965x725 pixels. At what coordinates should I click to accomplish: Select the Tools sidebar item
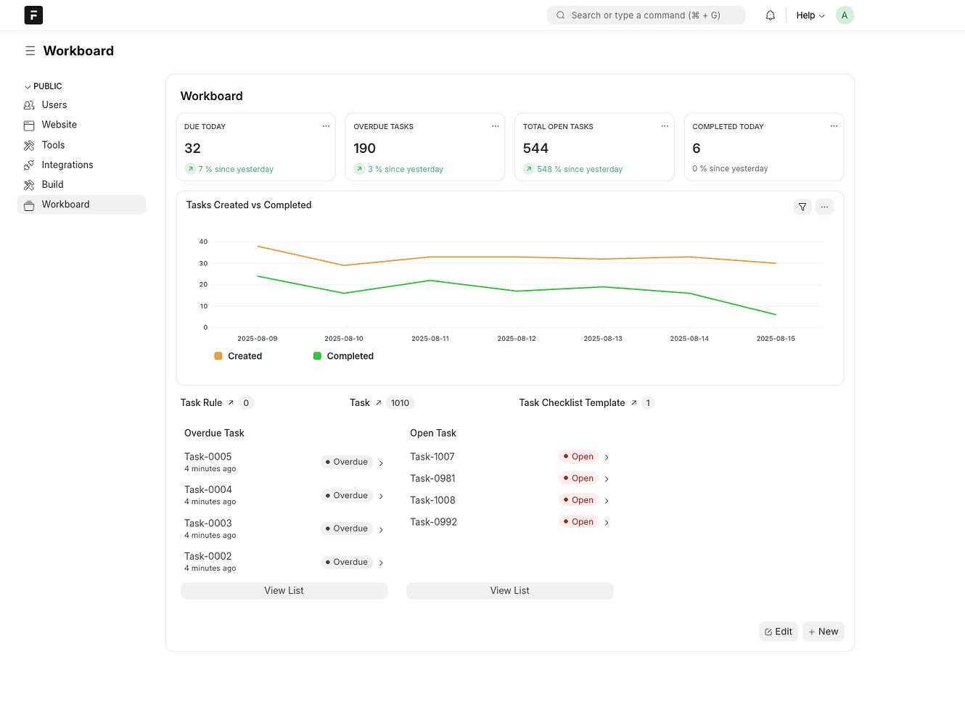[52, 144]
